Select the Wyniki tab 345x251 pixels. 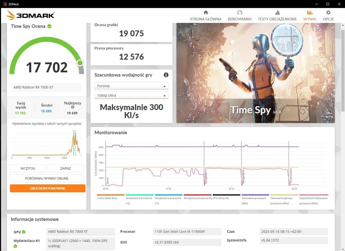pyautogui.click(x=309, y=16)
